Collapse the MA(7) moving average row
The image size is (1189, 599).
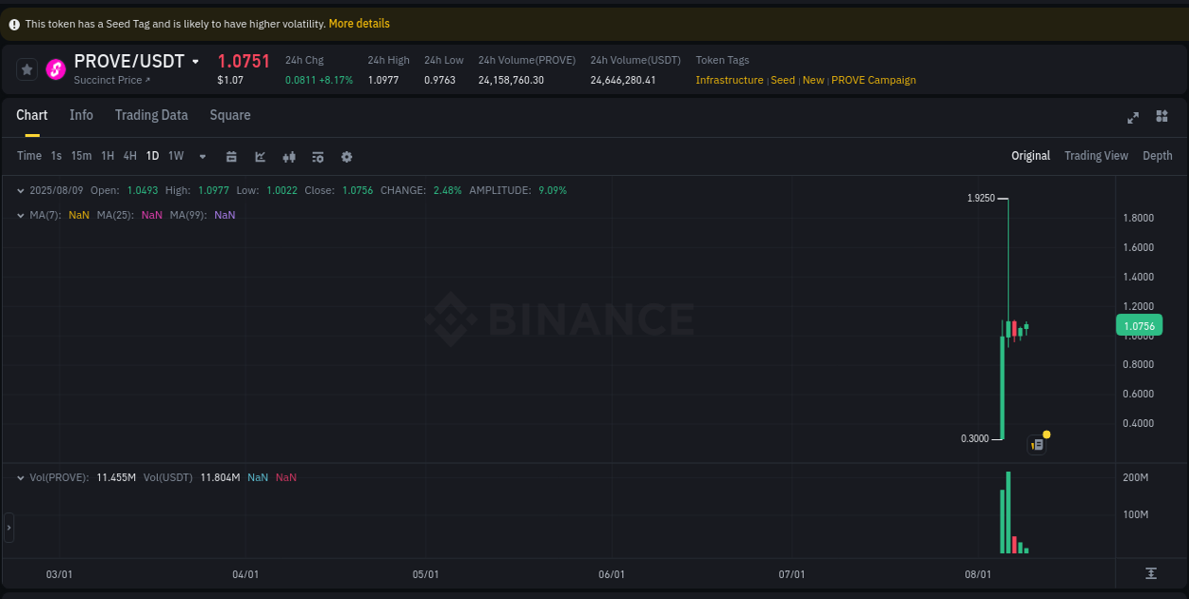point(20,215)
